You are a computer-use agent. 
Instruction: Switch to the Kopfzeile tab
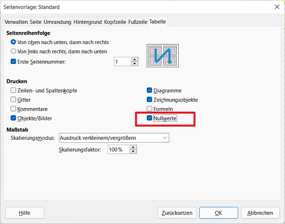(x=115, y=22)
